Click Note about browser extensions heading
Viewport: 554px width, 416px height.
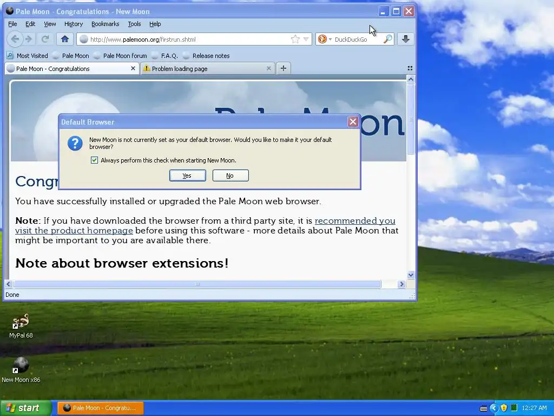pyautogui.click(x=122, y=263)
